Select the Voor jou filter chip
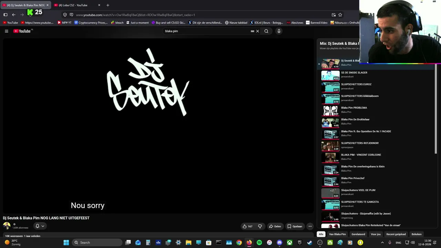Viewport: 441px width, 248px height. point(376,234)
